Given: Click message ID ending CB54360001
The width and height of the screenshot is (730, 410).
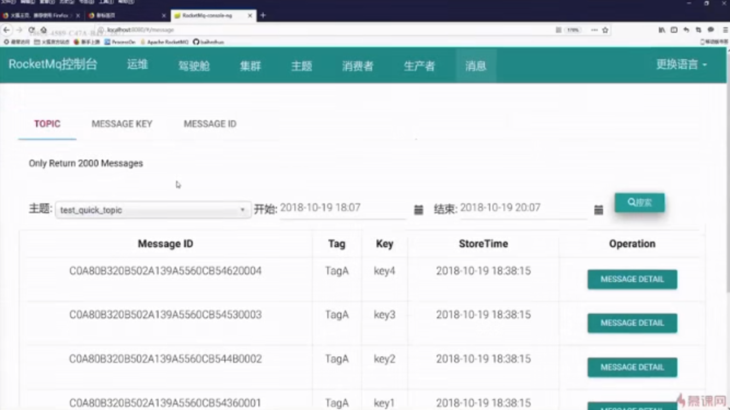Looking at the screenshot, I should 165,403.
